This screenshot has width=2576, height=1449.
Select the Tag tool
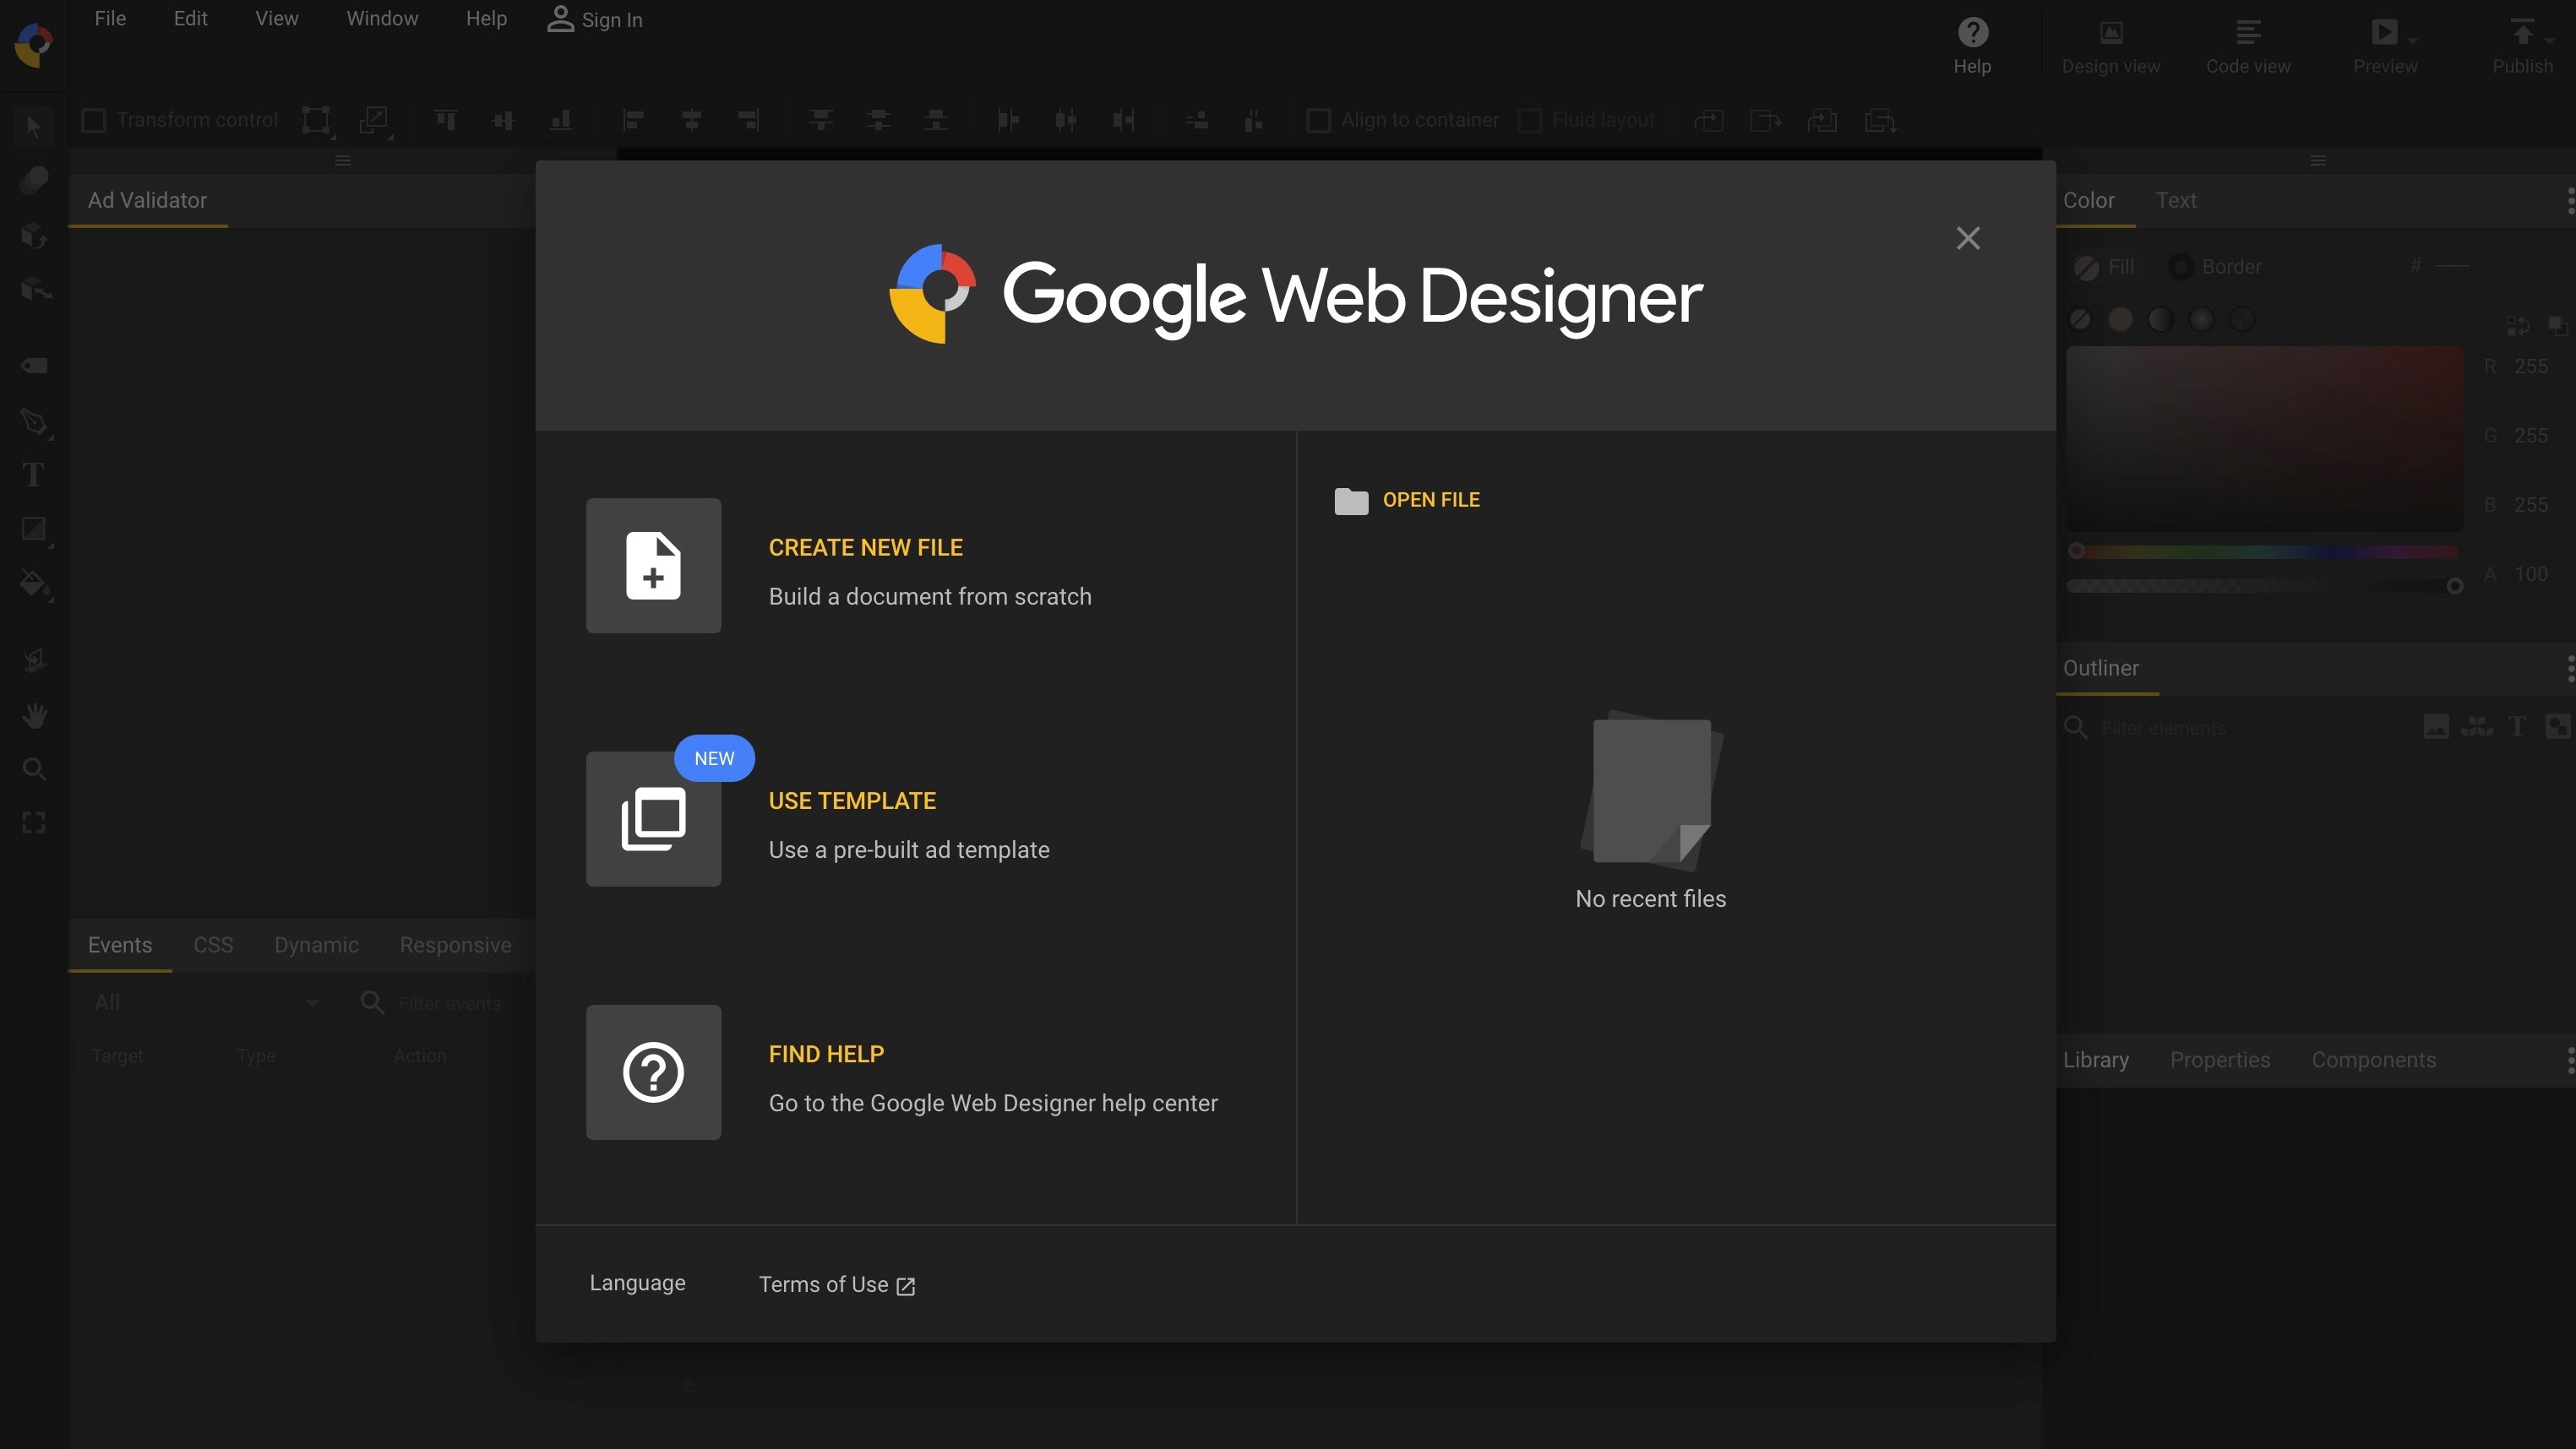tap(34, 366)
